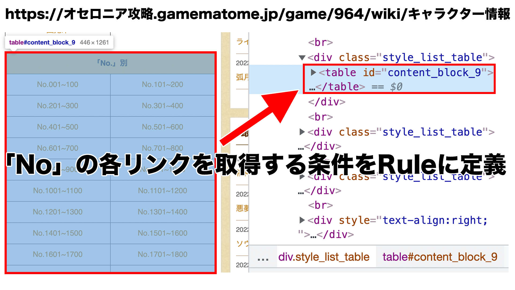
Task: Open the No.1501~1600 link
Action: 163,233
